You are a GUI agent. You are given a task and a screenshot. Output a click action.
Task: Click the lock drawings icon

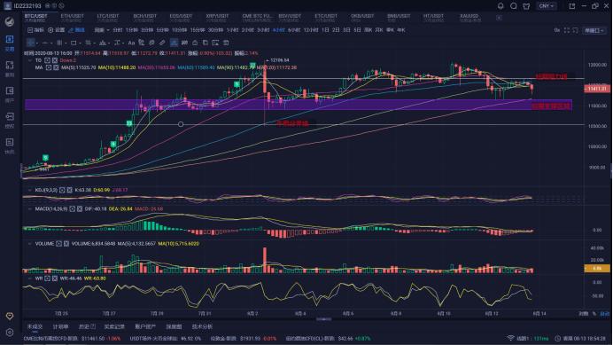click(x=195, y=43)
